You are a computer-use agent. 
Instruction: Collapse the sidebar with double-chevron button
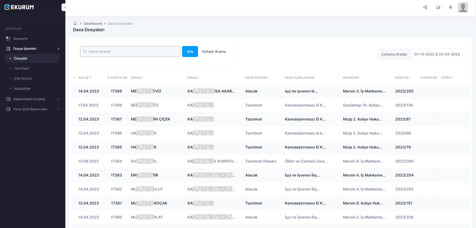click(x=65, y=7)
